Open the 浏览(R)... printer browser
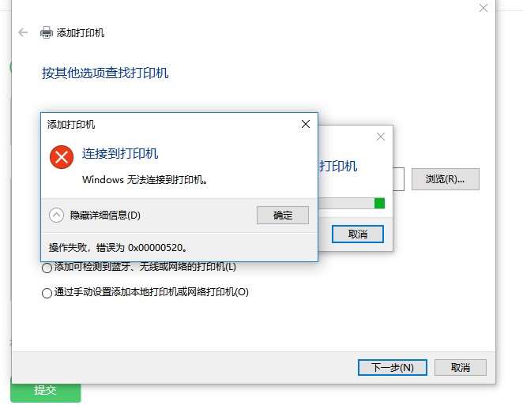Viewport: 523px width, 420px height. (446, 179)
